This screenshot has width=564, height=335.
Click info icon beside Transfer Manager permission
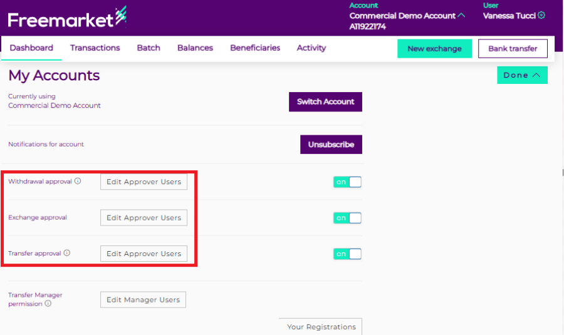click(x=48, y=304)
